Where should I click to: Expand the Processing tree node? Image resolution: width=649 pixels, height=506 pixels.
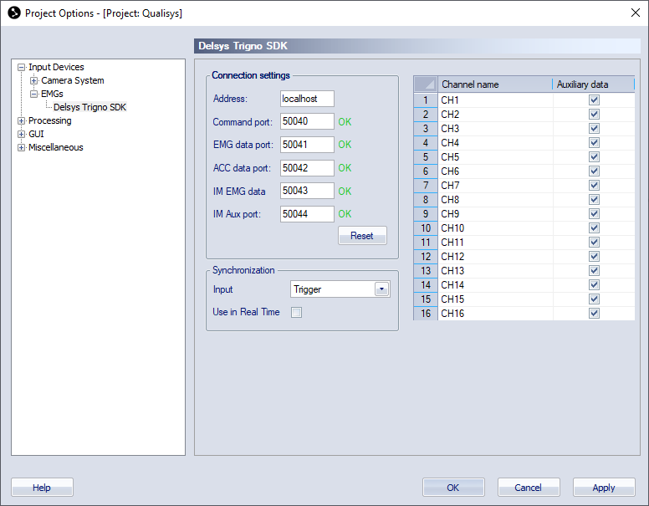click(22, 120)
